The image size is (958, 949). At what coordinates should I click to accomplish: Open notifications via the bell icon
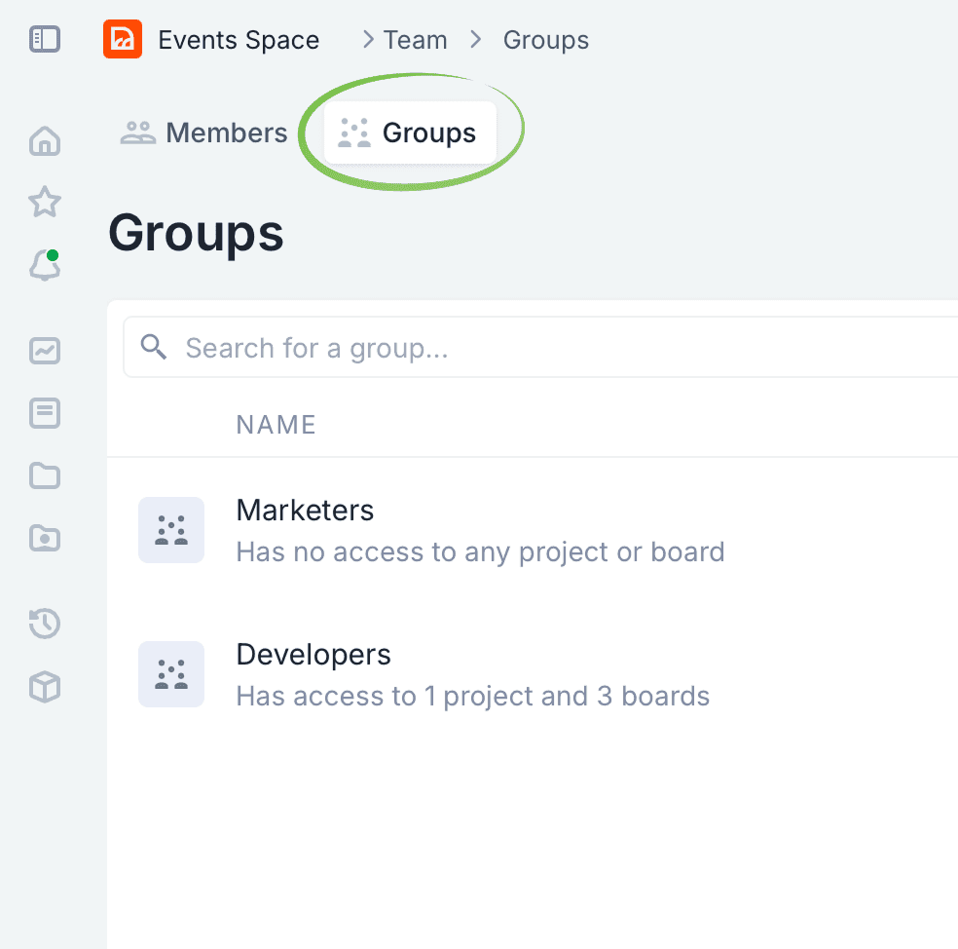click(x=45, y=265)
